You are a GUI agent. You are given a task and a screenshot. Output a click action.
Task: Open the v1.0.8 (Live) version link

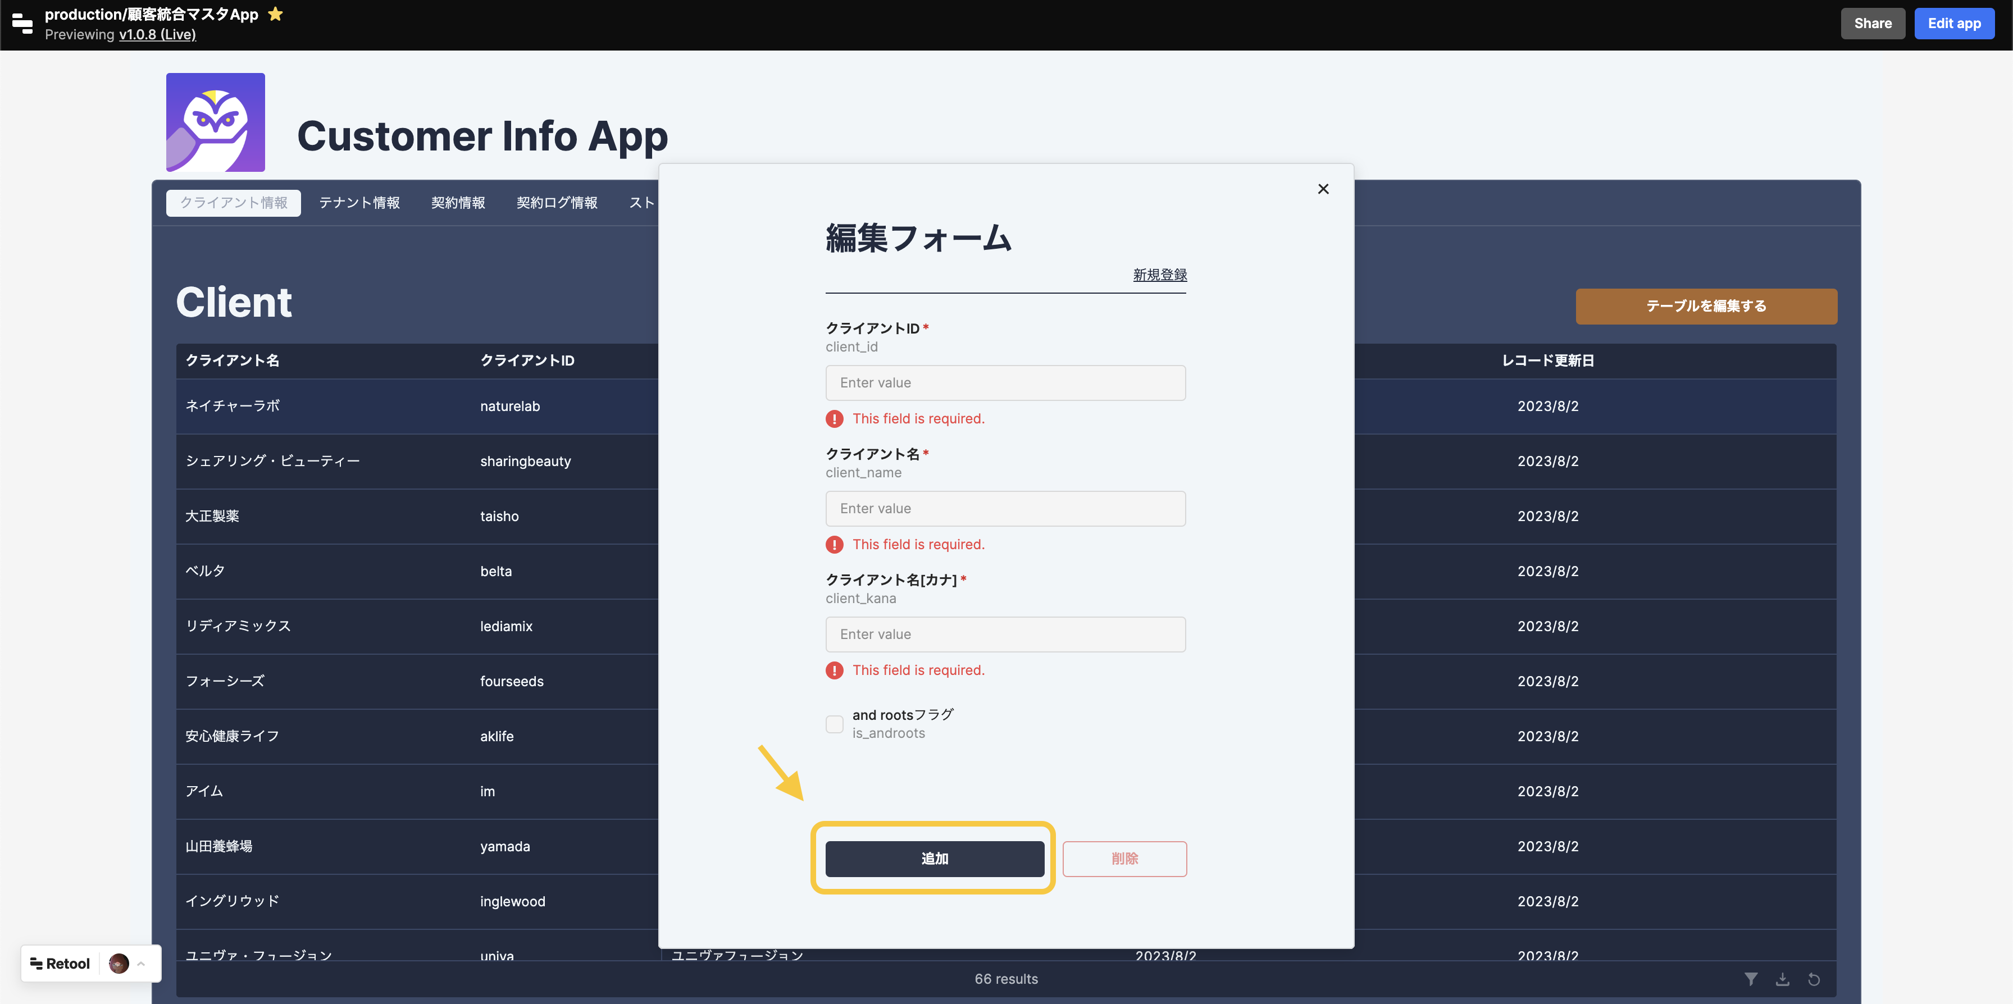pyautogui.click(x=157, y=34)
